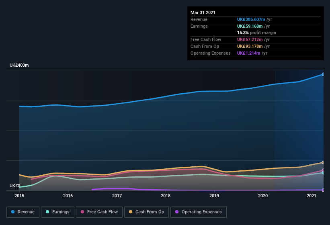Click the 2021 x-axis label

pyautogui.click(x=312, y=196)
